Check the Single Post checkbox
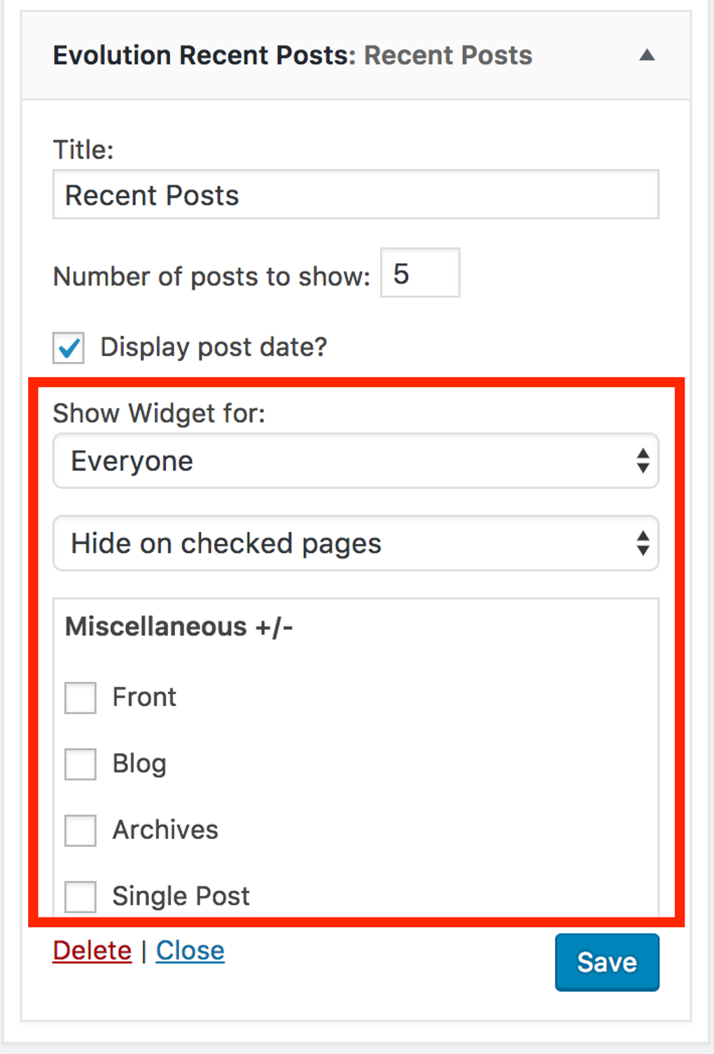Image resolution: width=714 pixels, height=1054 pixels. tap(79, 897)
